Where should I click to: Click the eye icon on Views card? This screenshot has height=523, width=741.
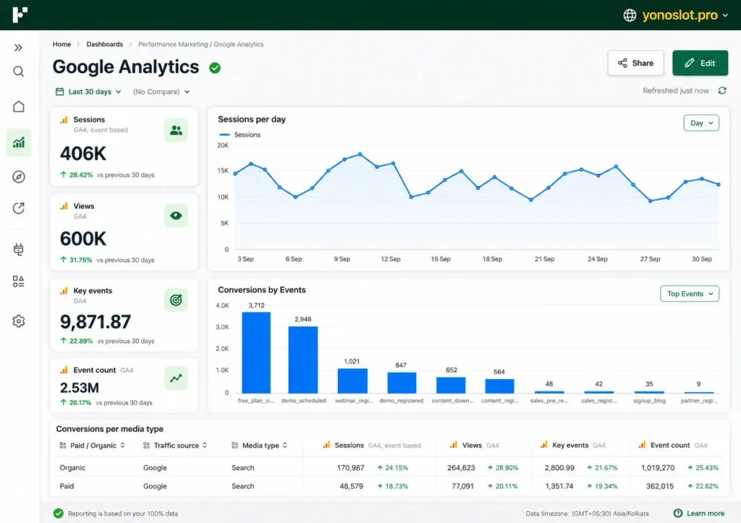(x=177, y=216)
